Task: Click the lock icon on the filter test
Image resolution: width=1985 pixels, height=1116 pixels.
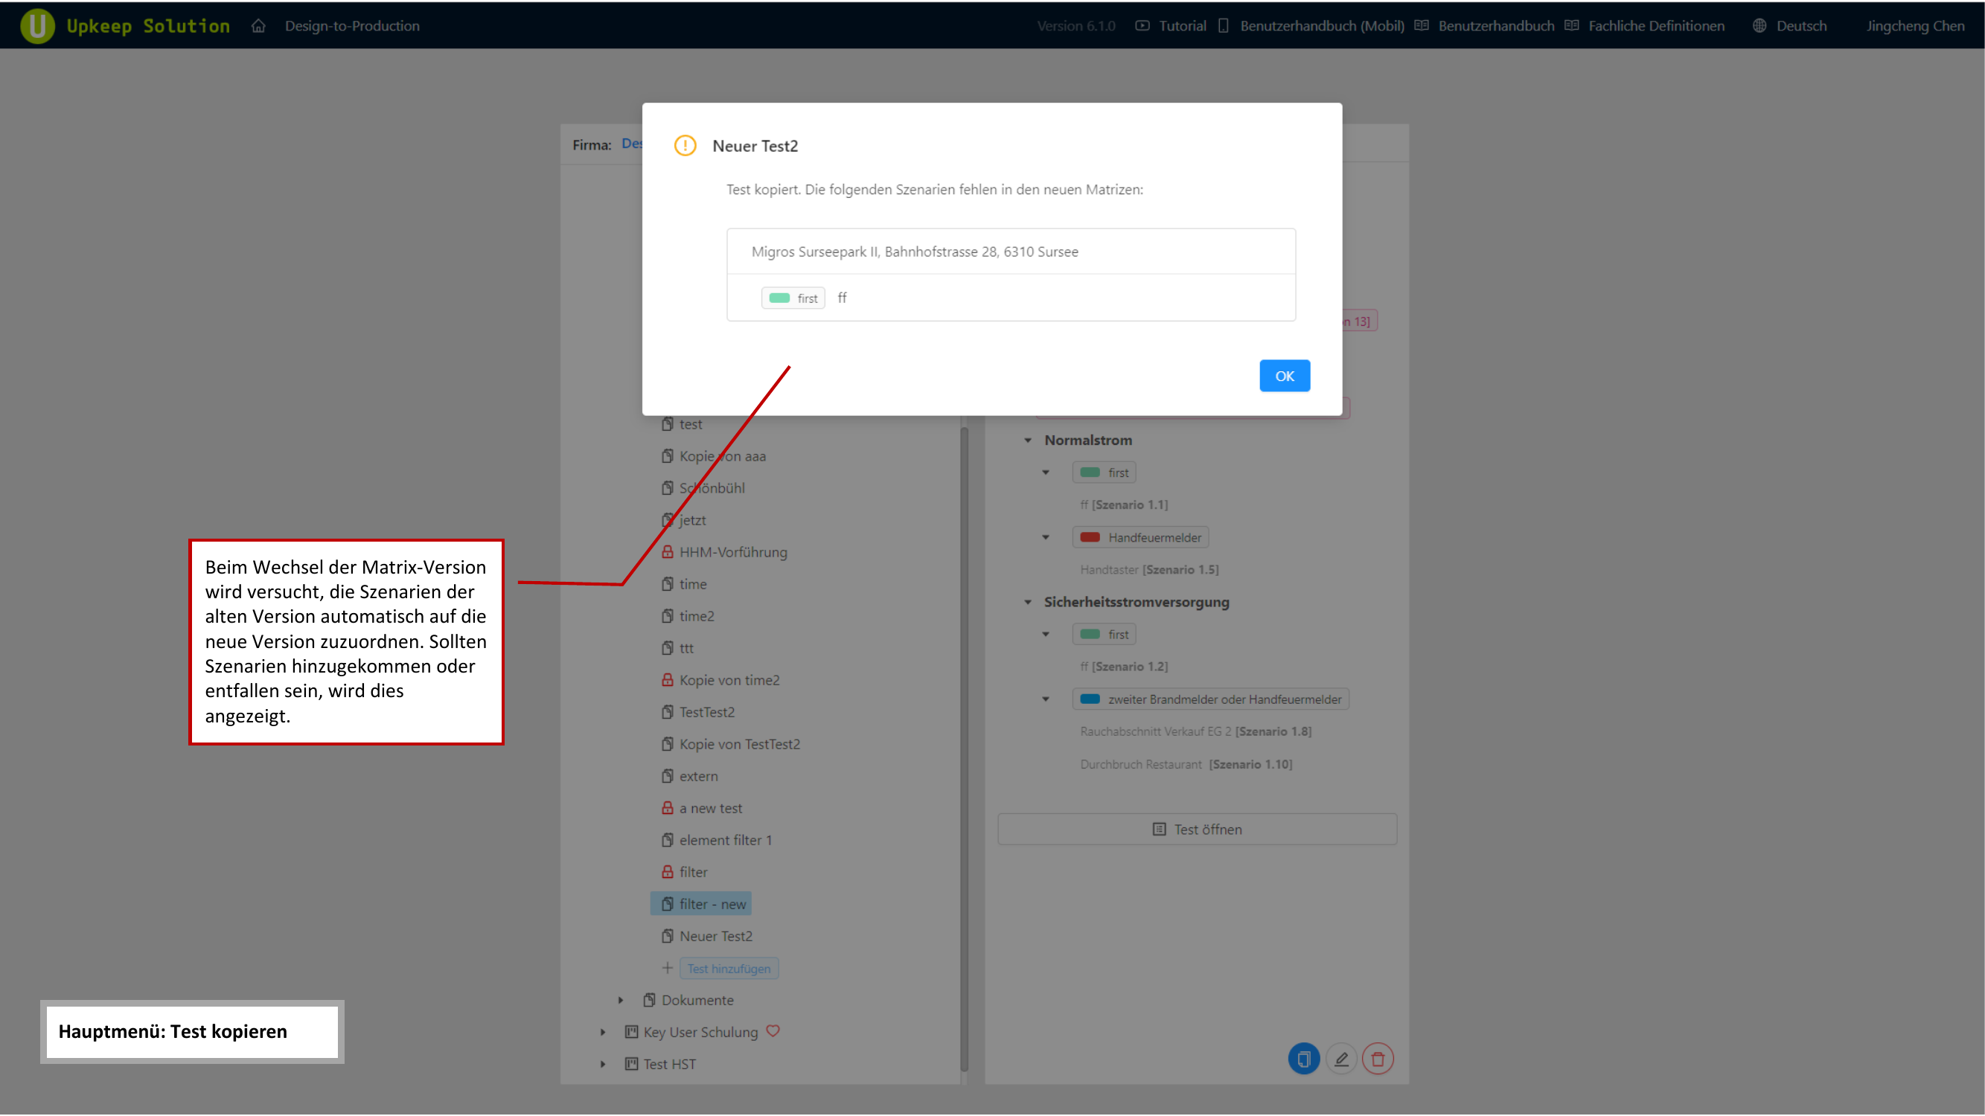Action: pyautogui.click(x=668, y=871)
